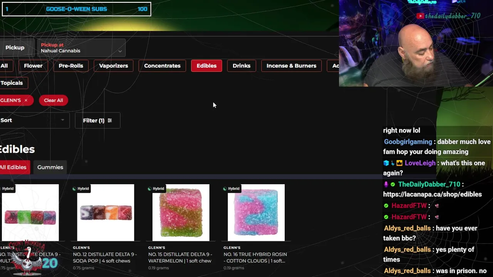Click the Goobgirlgaming username in chat
Viewport: 493px width, 277px height.
pos(408,142)
